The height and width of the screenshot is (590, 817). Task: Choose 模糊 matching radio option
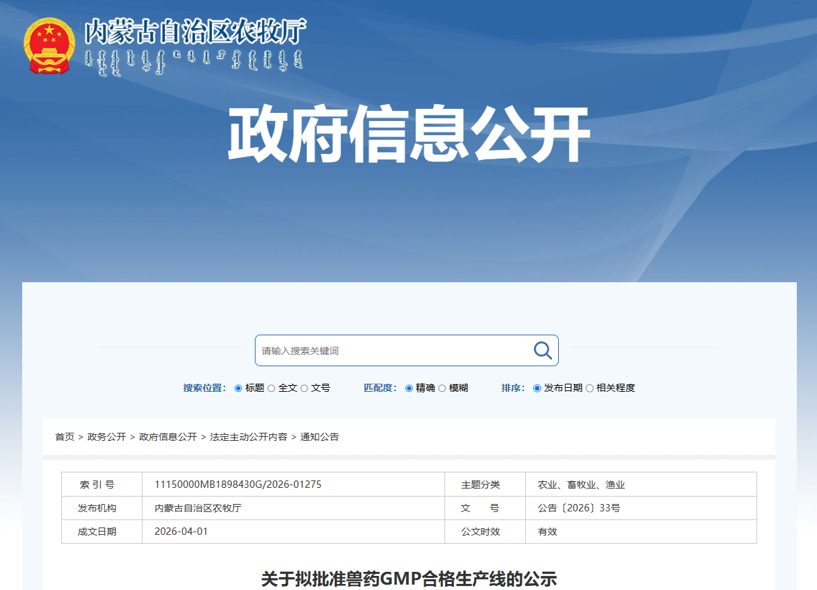442,388
